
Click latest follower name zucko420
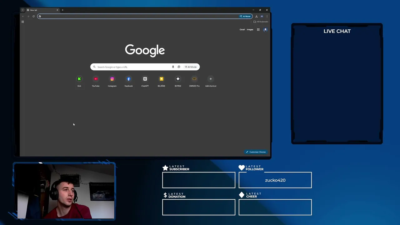tap(275, 180)
